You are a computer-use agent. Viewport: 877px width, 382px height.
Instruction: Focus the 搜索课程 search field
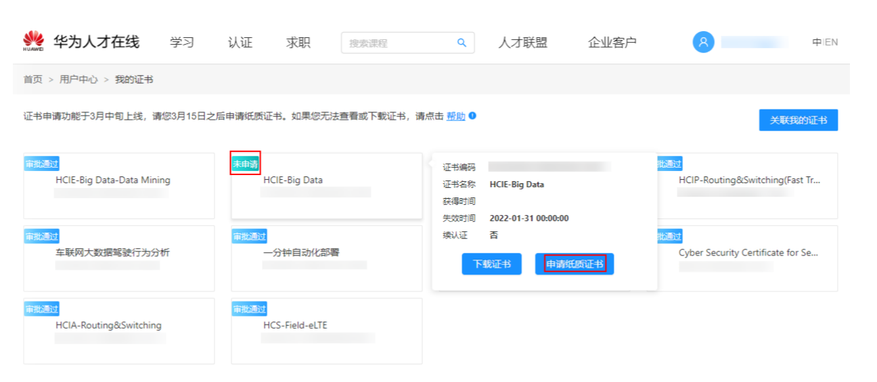click(407, 43)
